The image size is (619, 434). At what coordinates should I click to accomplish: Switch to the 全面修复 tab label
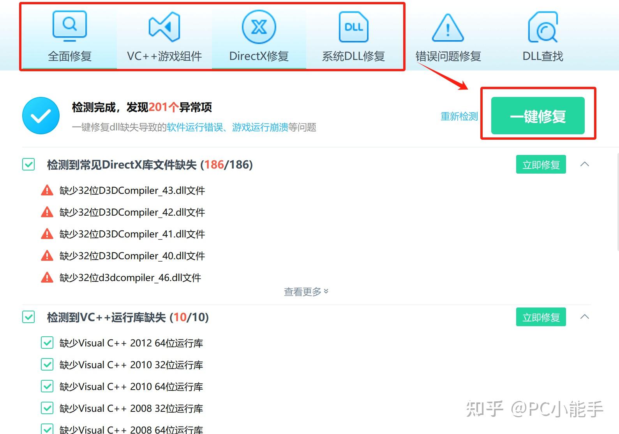(x=70, y=56)
